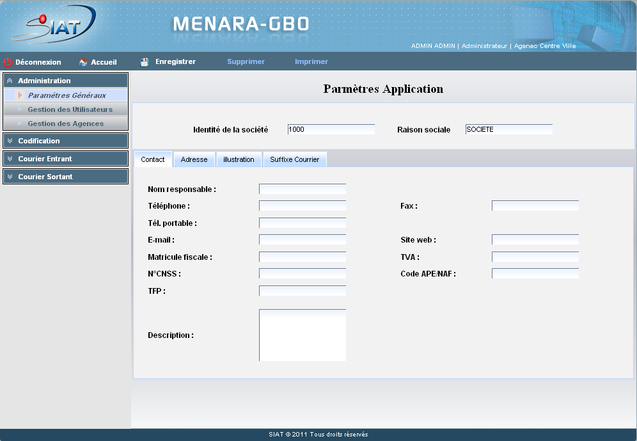Click the Fax input field
637x441 pixels.
click(x=535, y=205)
